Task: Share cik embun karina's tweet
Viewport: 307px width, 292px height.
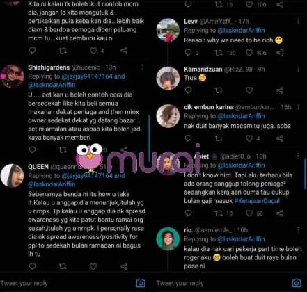Action: point(280,138)
